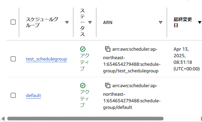Click アクティブ status text in test_schedulegroup row
202x122 pixels.
coord(84,62)
